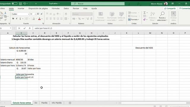Toggle middle vertical alignment
The width and height of the screenshot is (190, 107).
[51, 14]
